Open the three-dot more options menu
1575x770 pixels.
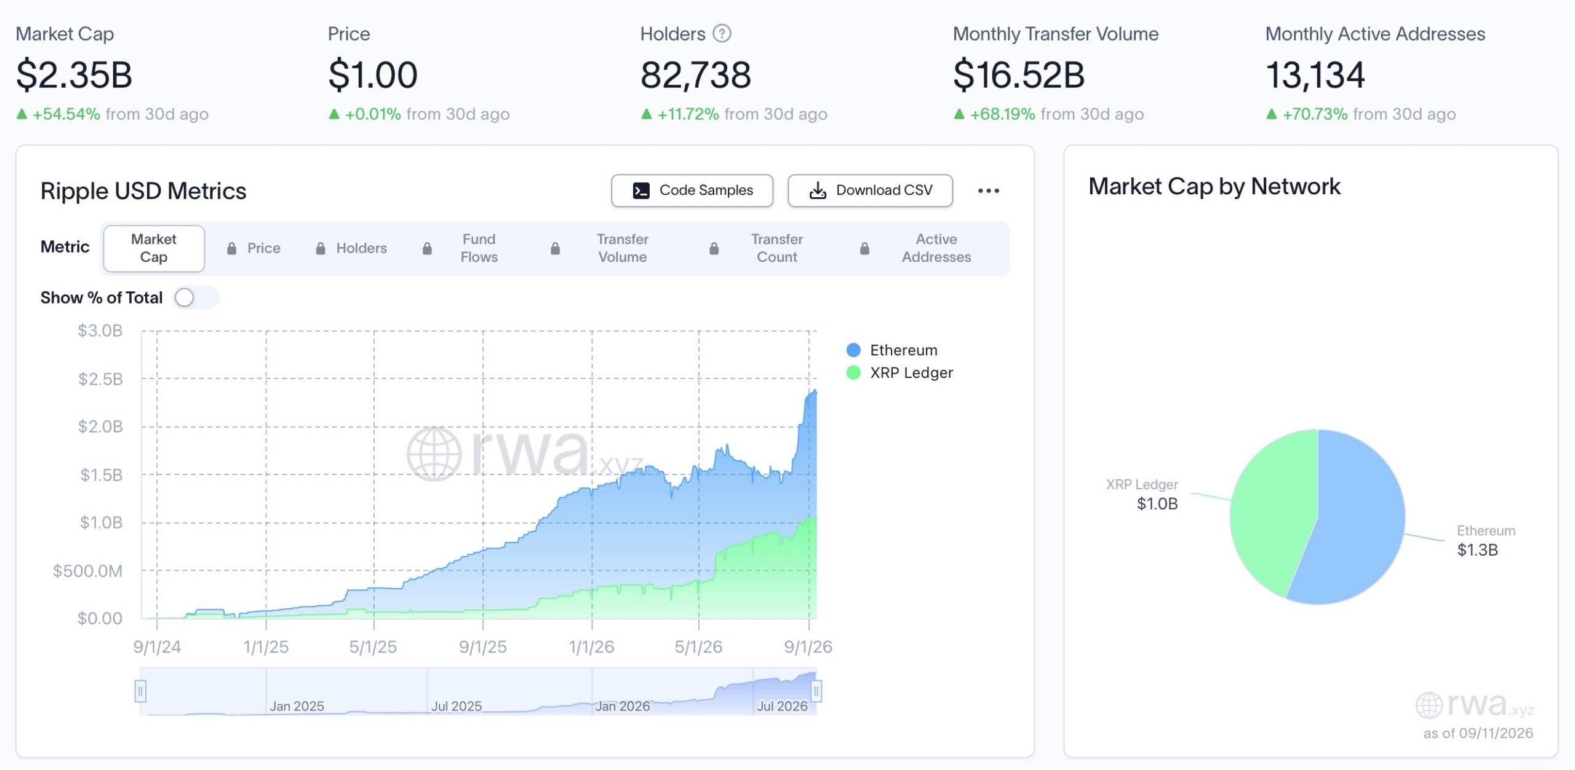coord(988,191)
